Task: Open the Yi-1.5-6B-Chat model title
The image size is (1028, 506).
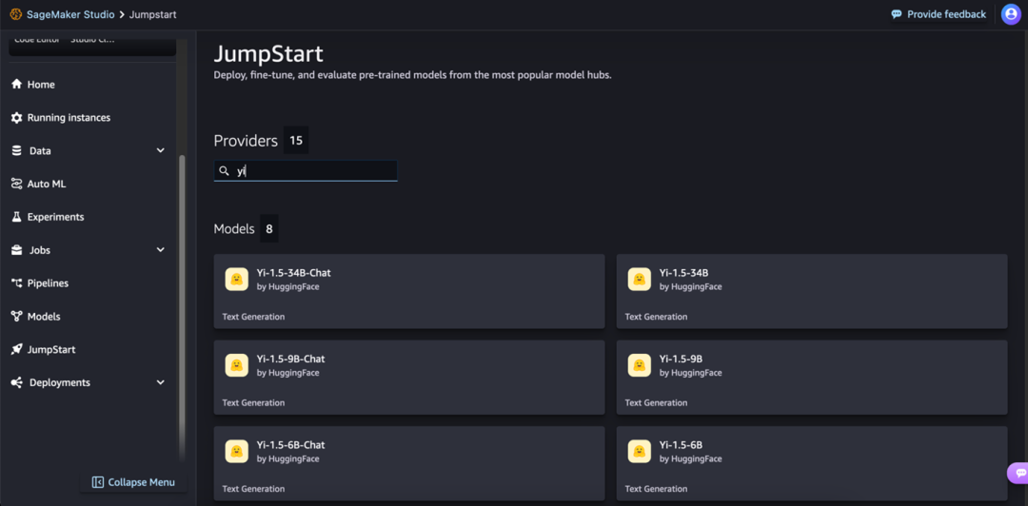Action: coord(290,444)
